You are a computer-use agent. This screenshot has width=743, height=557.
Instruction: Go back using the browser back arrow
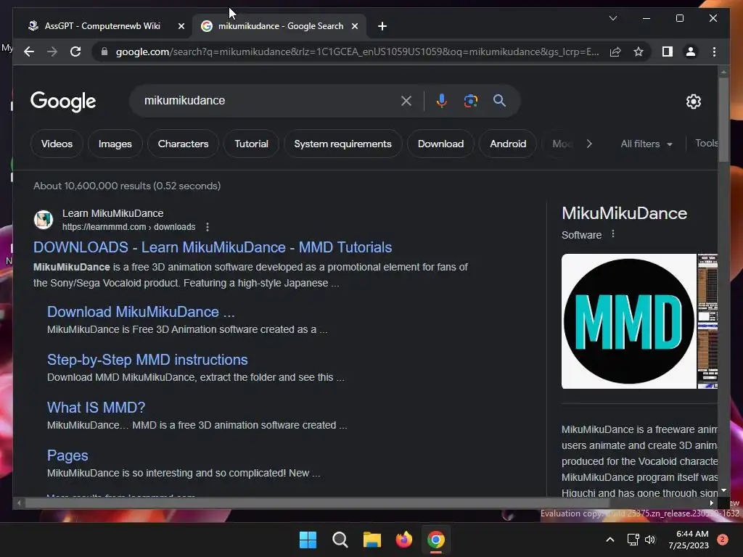tap(29, 51)
